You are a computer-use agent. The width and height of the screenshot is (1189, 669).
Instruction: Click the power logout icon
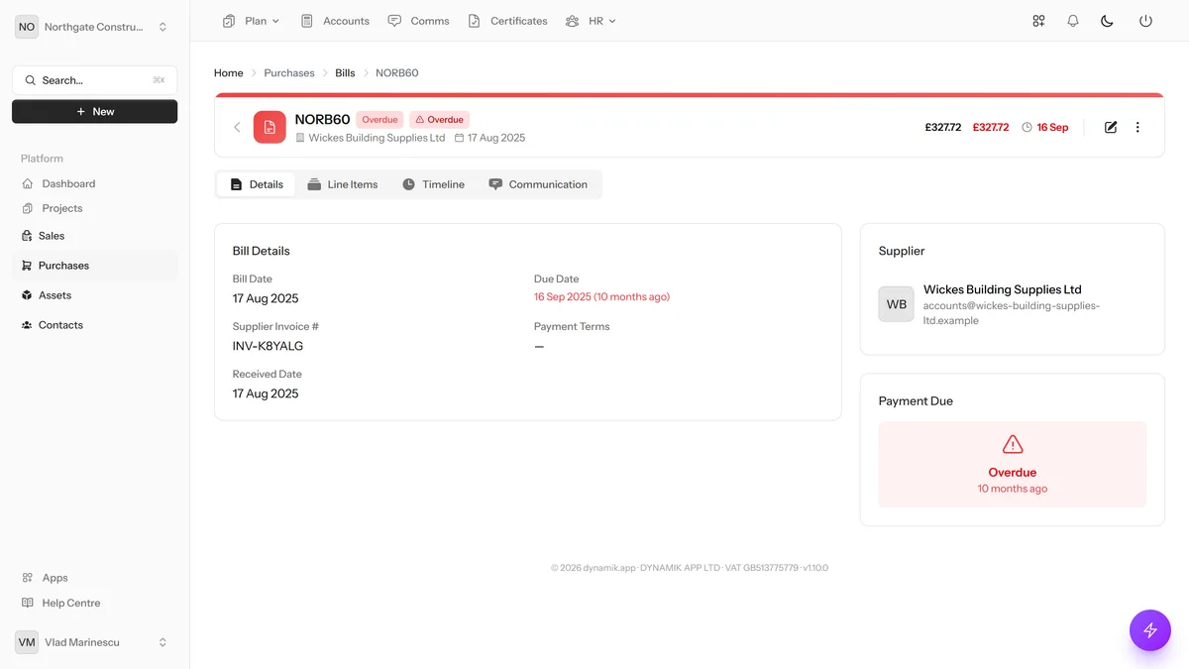pos(1145,21)
